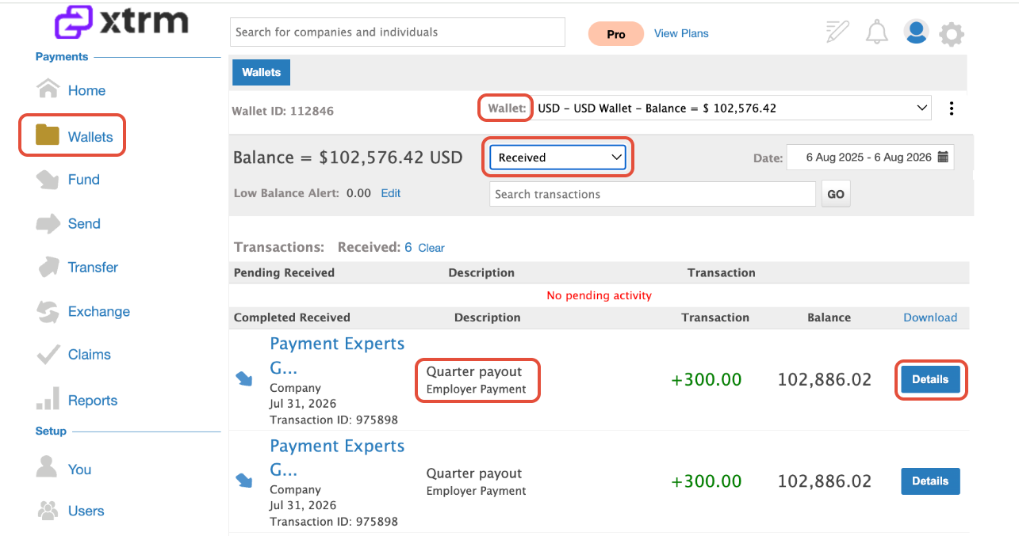This screenshot has width=1019, height=536.
Task: Open Reports in sidebar menu
Action: [x=93, y=401]
